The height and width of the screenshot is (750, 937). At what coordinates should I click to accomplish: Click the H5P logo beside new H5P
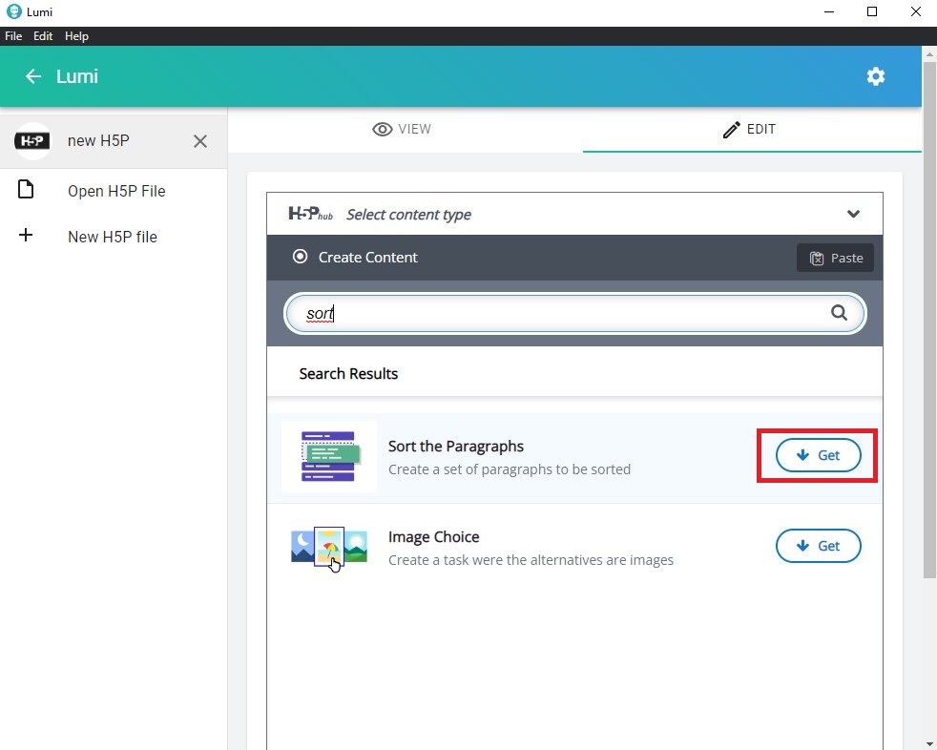(x=32, y=141)
